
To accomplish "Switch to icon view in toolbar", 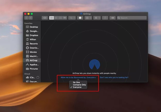I will pyautogui.click(x=51, y=18).
